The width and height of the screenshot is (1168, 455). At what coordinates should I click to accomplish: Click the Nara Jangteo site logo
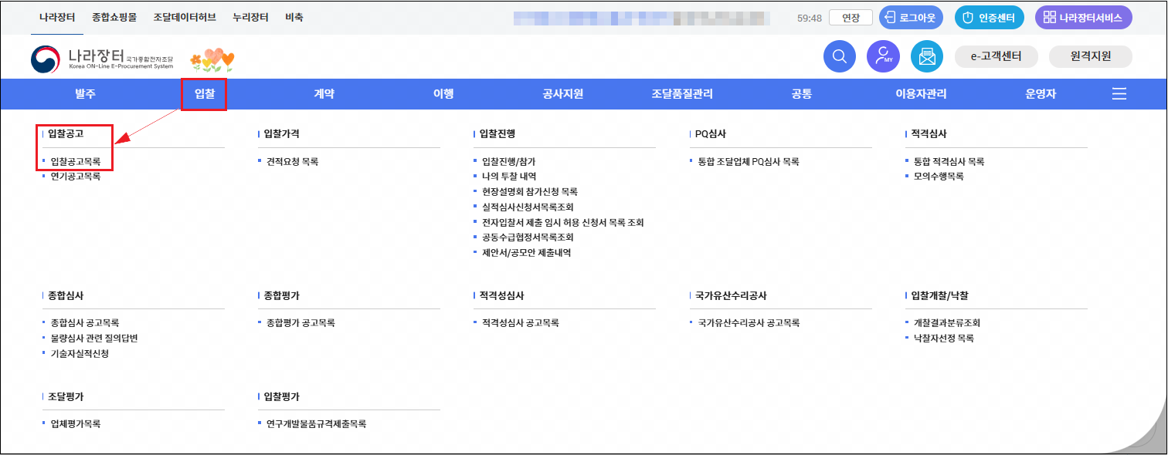tap(104, 56)
